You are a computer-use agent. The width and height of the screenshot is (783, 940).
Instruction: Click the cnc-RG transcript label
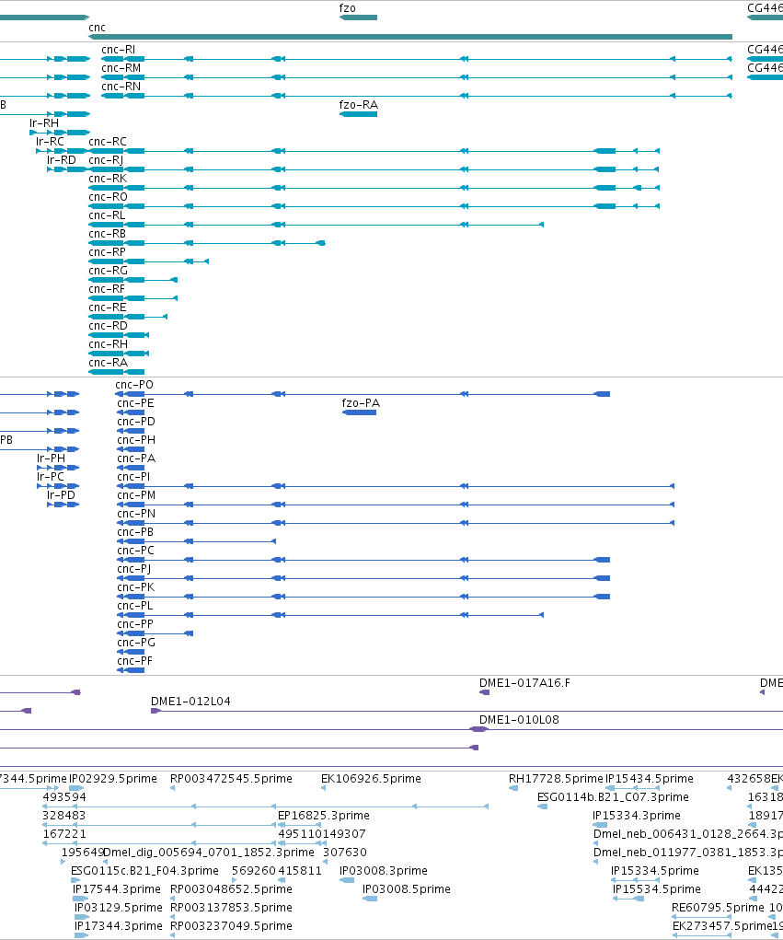109,271
